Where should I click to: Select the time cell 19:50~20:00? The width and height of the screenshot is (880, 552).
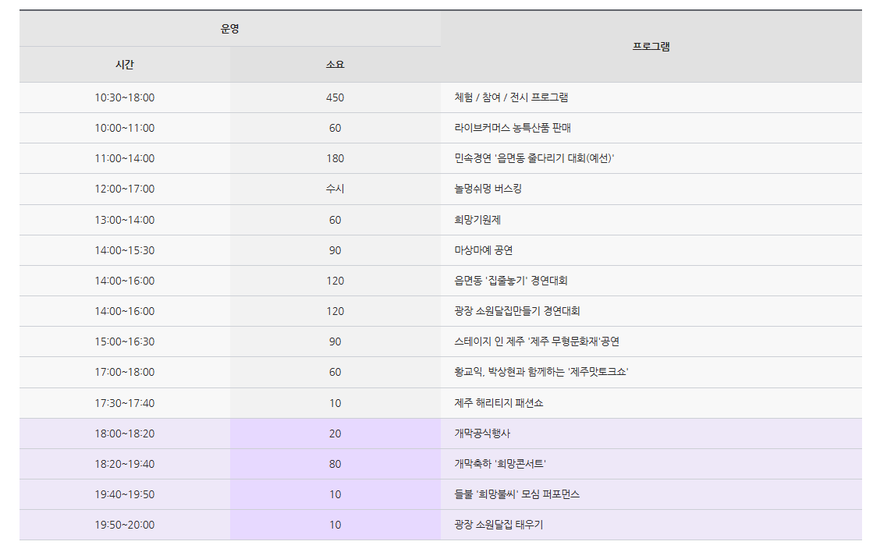click(x=125, y=525)
